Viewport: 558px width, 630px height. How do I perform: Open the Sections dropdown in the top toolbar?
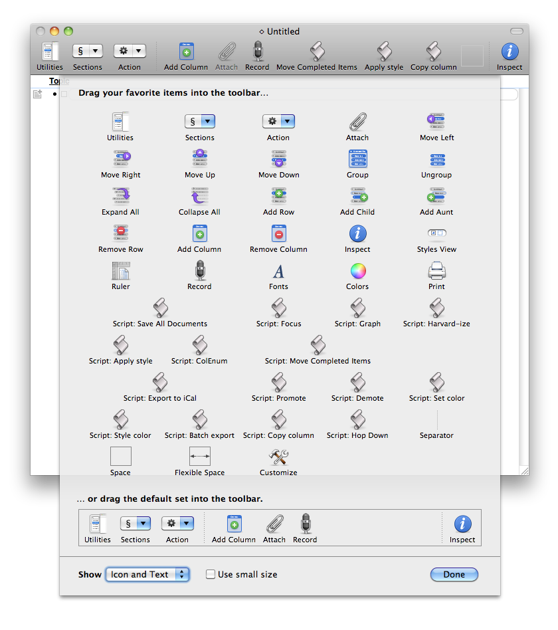[87, 51]
